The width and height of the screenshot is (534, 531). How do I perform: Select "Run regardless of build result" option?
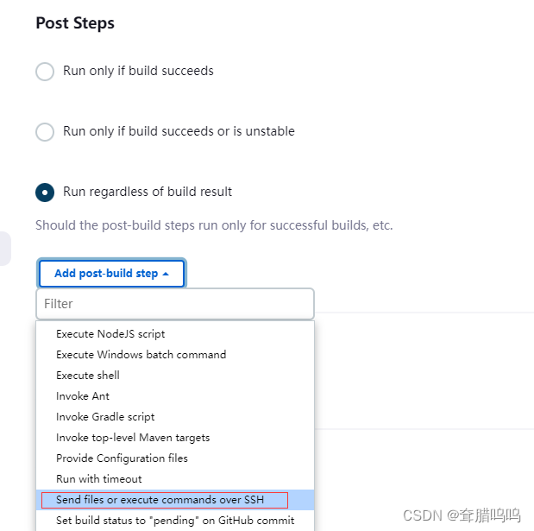(x=45, y=192)
